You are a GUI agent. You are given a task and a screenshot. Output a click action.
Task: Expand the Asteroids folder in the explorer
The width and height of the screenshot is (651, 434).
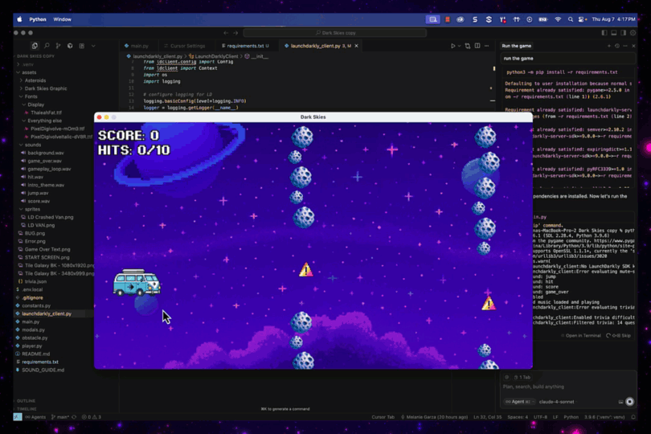pyautogui.click(x=35, y=80)
